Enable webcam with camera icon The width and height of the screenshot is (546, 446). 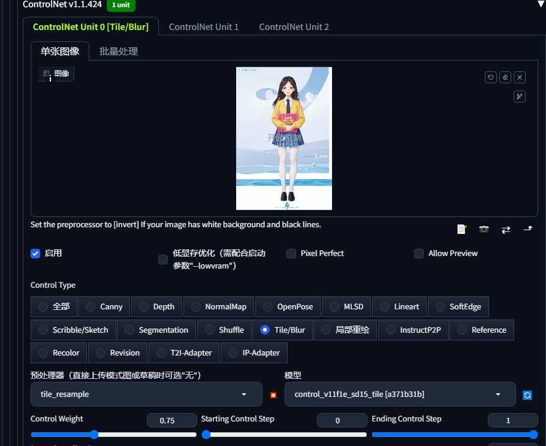[484, 229]
